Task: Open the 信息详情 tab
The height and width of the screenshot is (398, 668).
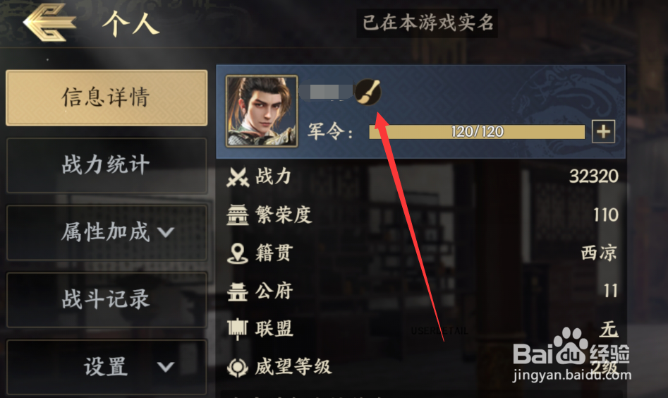Action: pos(107,97)
